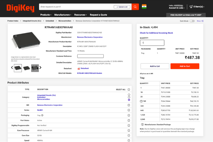Open Microcontrollers category link in attributes
The height and width of the screenshot is (142, 213).
tap(44, 99)
